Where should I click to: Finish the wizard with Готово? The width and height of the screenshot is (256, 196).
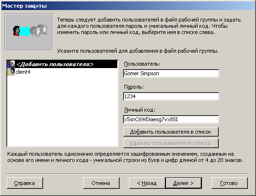pos(229,183)
